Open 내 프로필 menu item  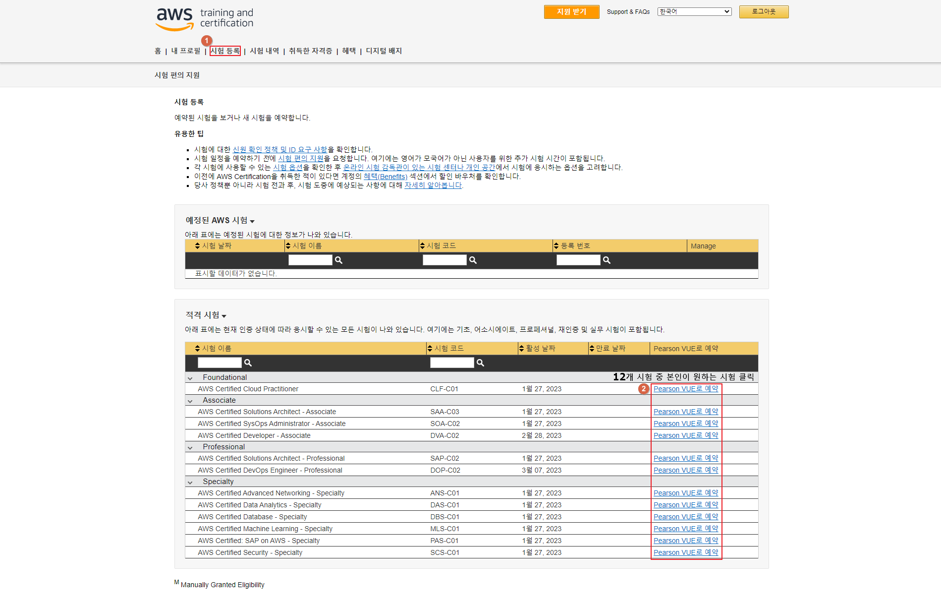186,51
